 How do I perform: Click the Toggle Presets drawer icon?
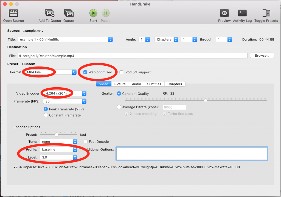(x=266, y=13)
